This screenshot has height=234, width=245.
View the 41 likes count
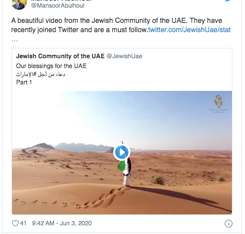[23, 223]
